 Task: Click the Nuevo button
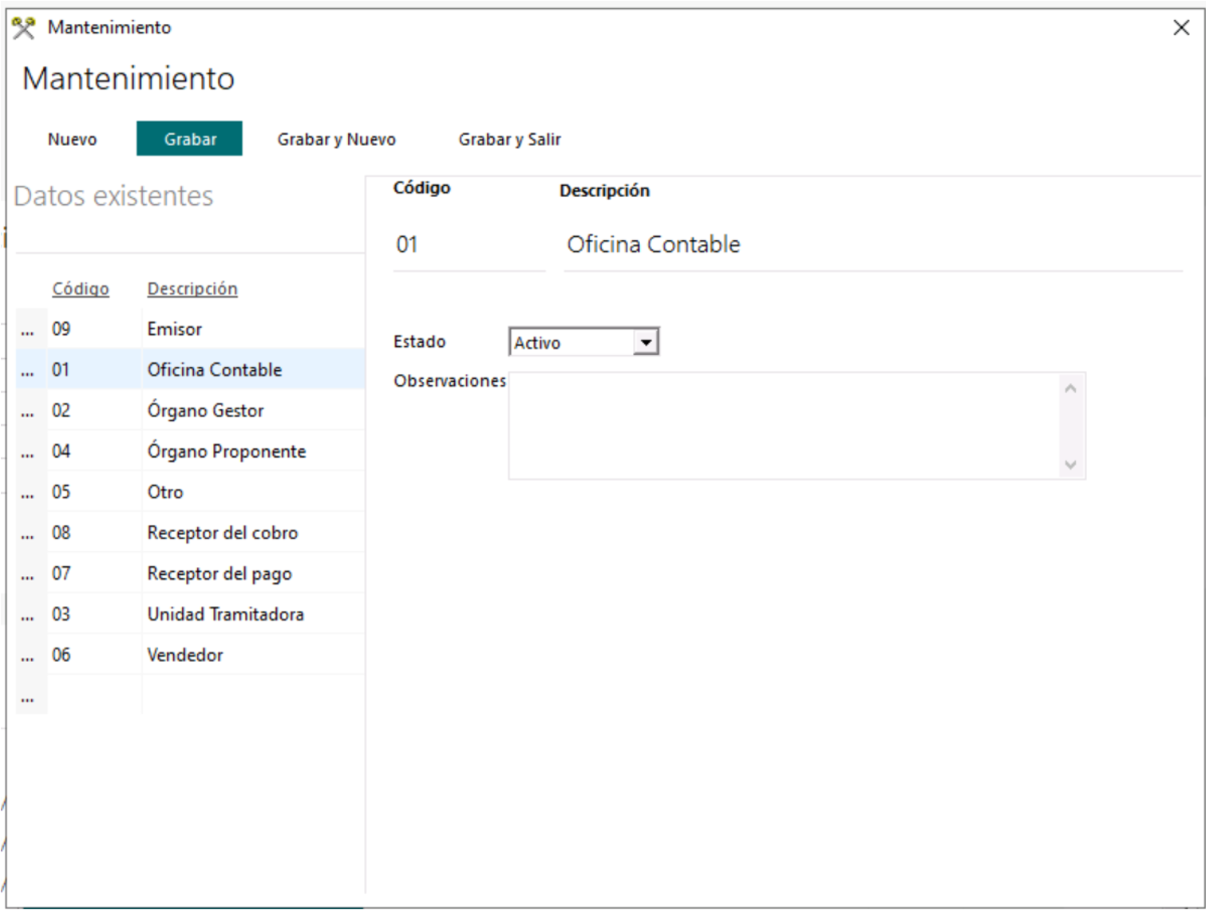(72, 140)
